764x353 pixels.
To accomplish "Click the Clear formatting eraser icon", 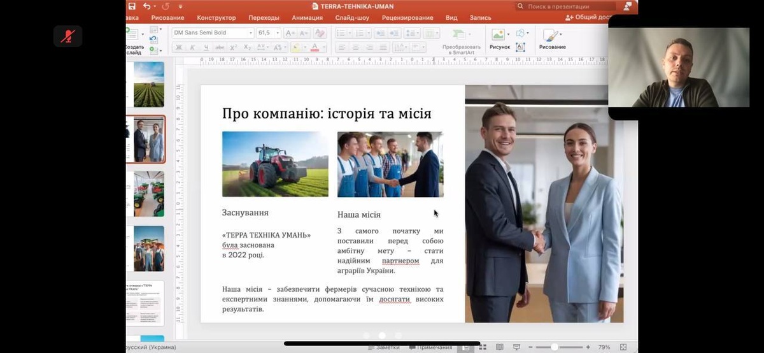I will tap(320, 33).
